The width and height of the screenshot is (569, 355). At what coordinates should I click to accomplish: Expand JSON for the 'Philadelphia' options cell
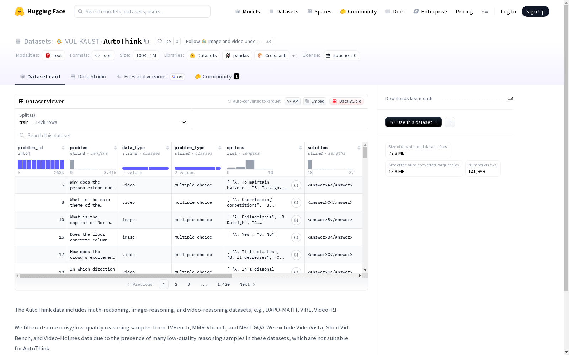[x=296, y=220]
